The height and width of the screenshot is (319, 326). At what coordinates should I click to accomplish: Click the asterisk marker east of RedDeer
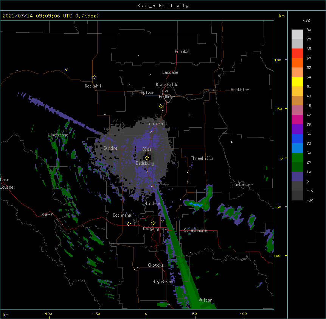click(190, 115)
